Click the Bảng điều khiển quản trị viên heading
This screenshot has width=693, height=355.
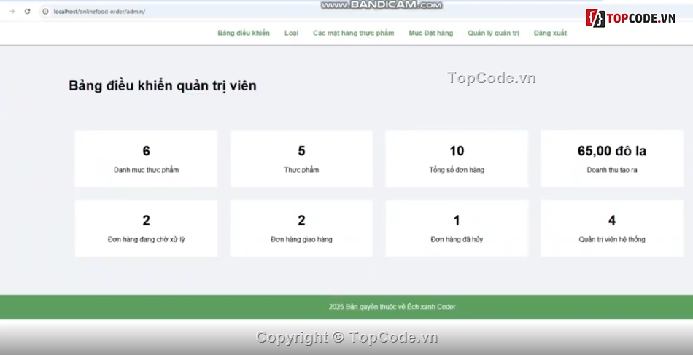[163, 86]
